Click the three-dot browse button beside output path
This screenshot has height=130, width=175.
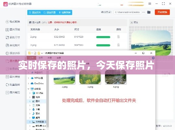click(x=144, y=12)
